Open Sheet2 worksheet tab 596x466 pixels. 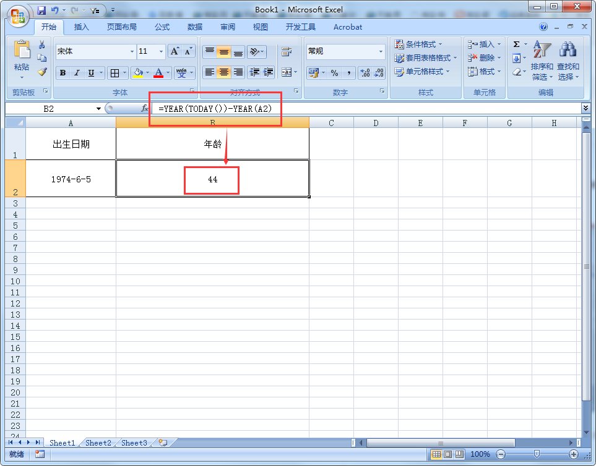point(98,443)
